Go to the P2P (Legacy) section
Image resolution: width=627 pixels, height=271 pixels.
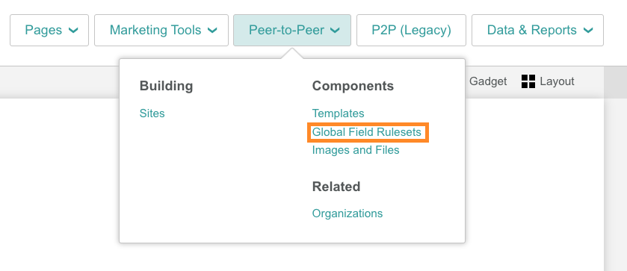click(412, 31)
